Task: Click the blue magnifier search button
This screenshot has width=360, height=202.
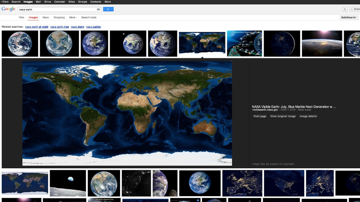Action: (108, 9)
